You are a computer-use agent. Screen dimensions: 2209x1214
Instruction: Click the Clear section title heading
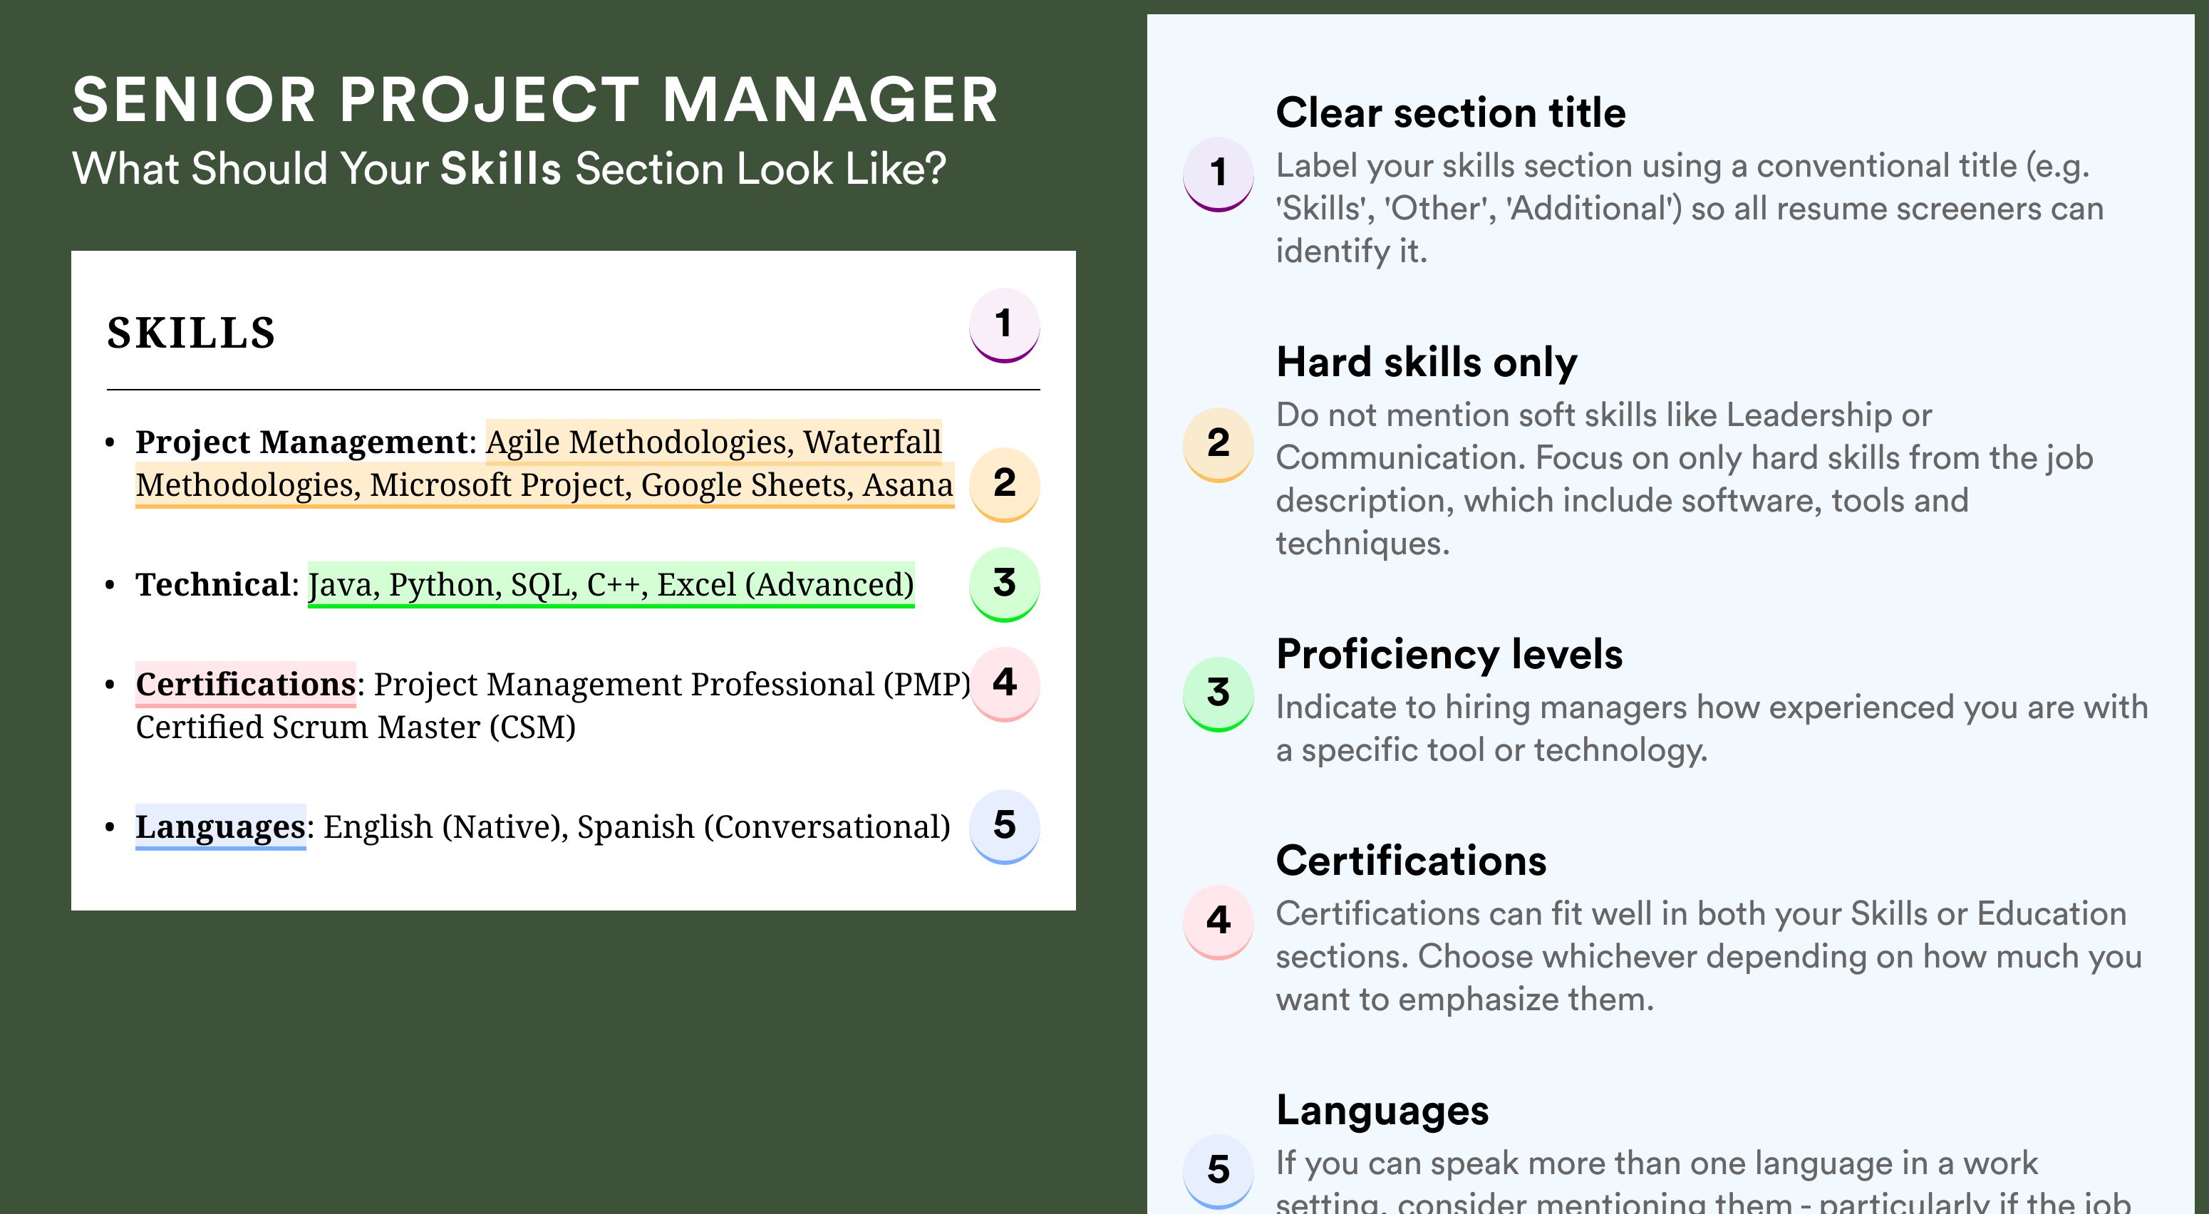tap(1451, 113)
